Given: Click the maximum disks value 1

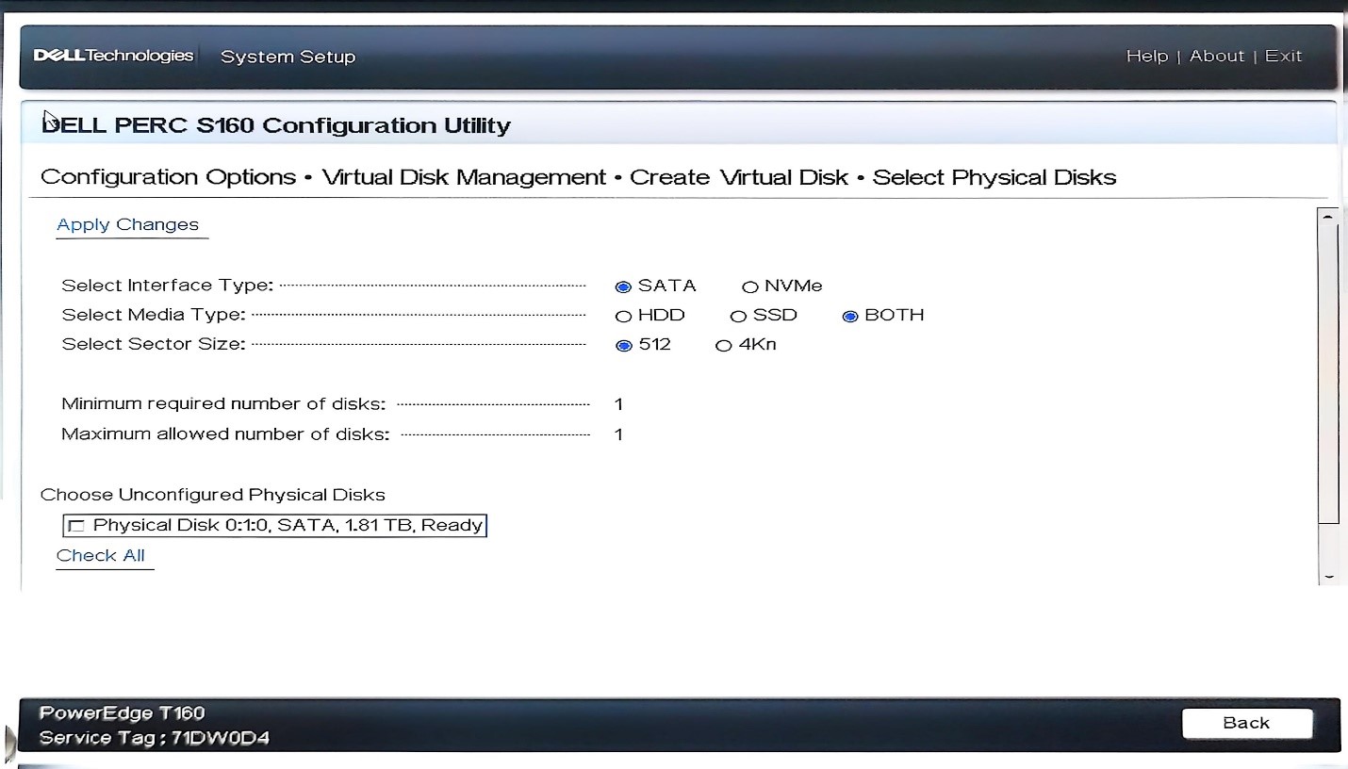Looking at the screenshot, I should 618,434.
